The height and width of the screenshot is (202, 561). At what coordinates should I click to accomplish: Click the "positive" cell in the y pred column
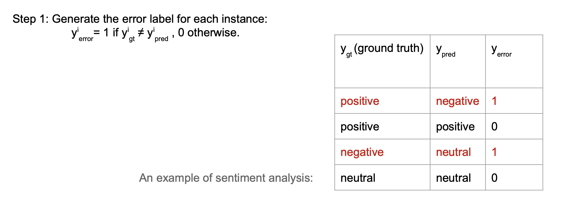click(x=455, y=127)
